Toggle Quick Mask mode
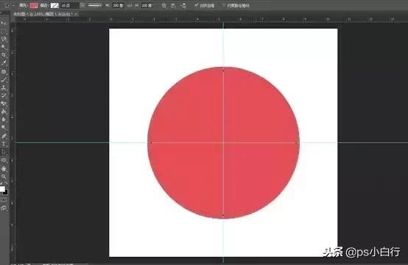Viewport: 408px width, 265px height. (4, 199)
